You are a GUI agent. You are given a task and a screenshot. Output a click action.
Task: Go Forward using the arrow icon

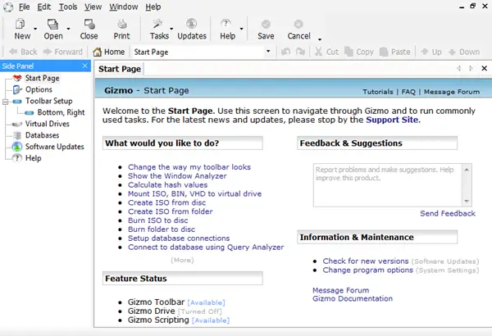click(48, 52)
